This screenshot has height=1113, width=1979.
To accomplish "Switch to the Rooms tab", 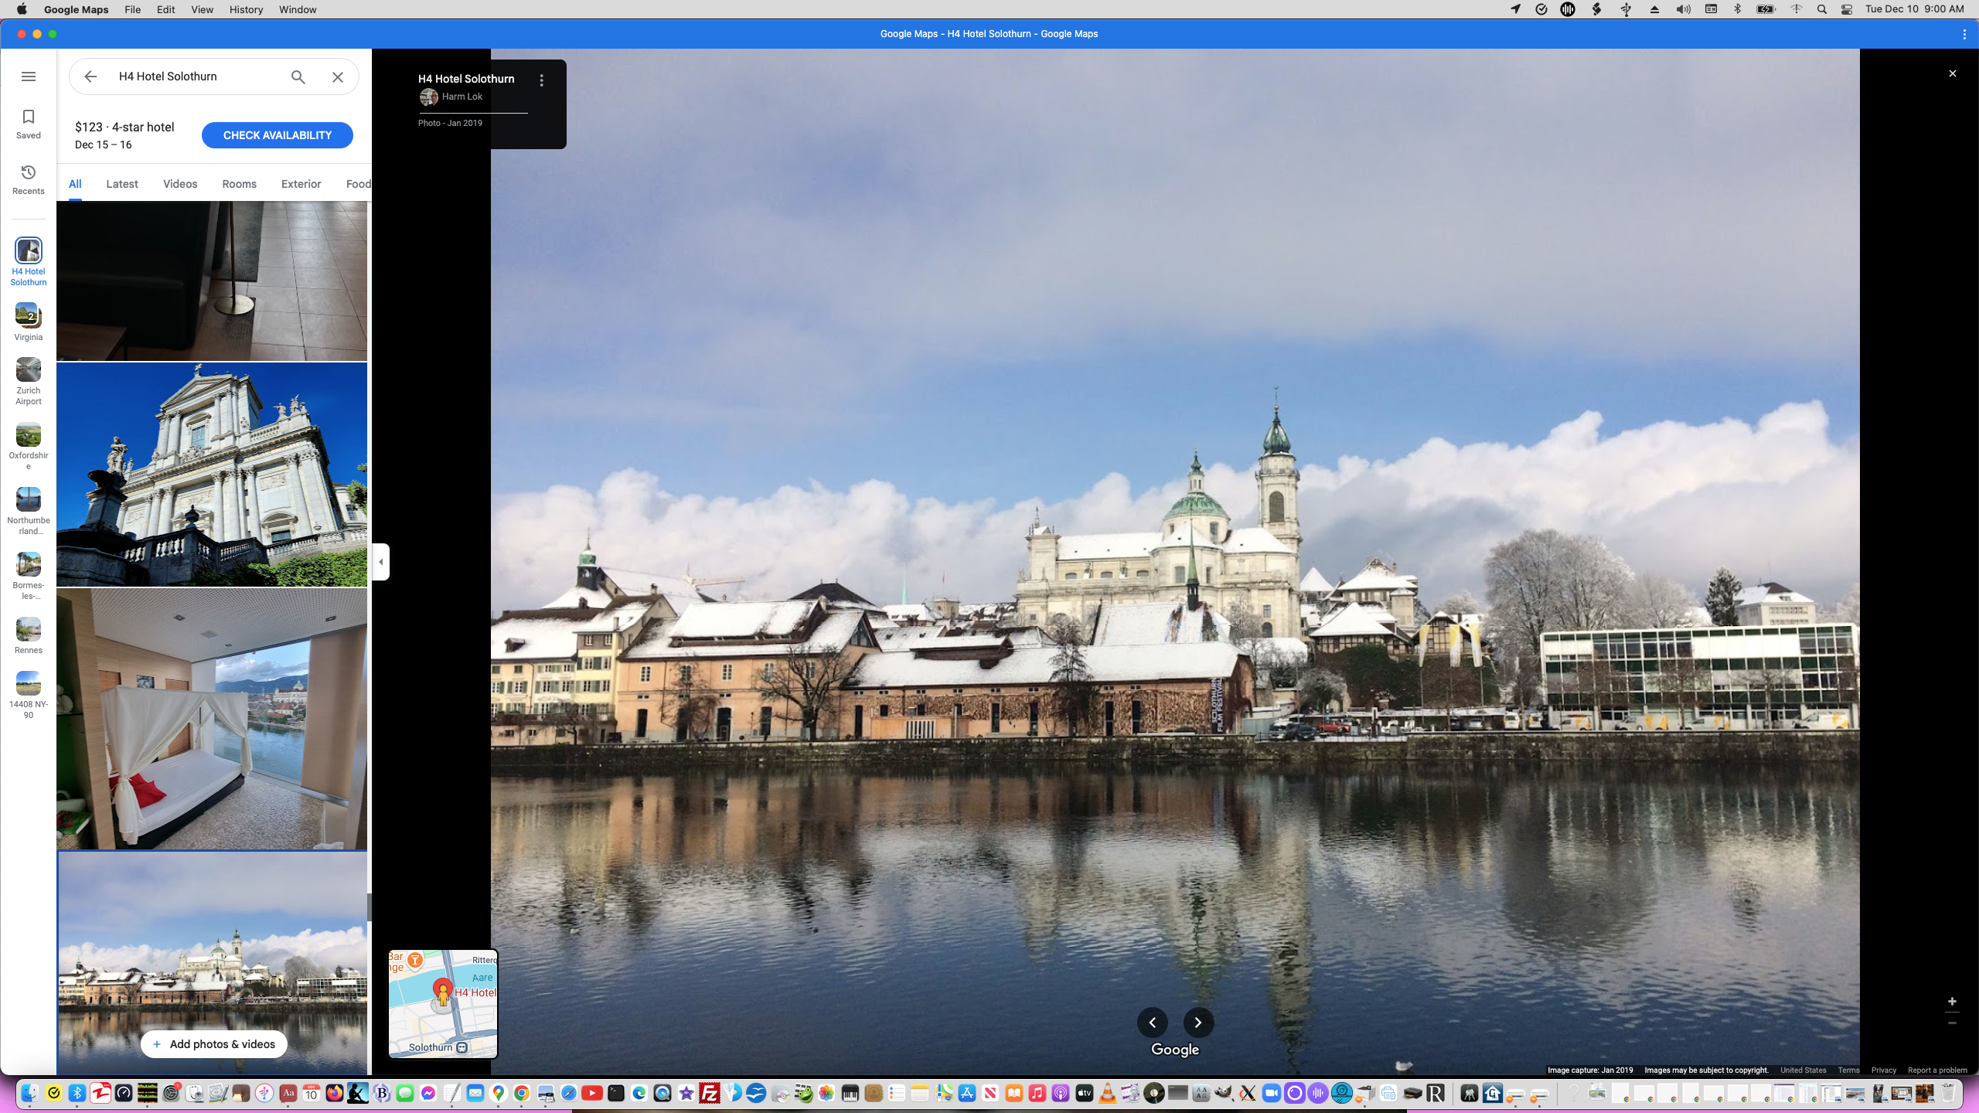I will click(x=239, y=184).
